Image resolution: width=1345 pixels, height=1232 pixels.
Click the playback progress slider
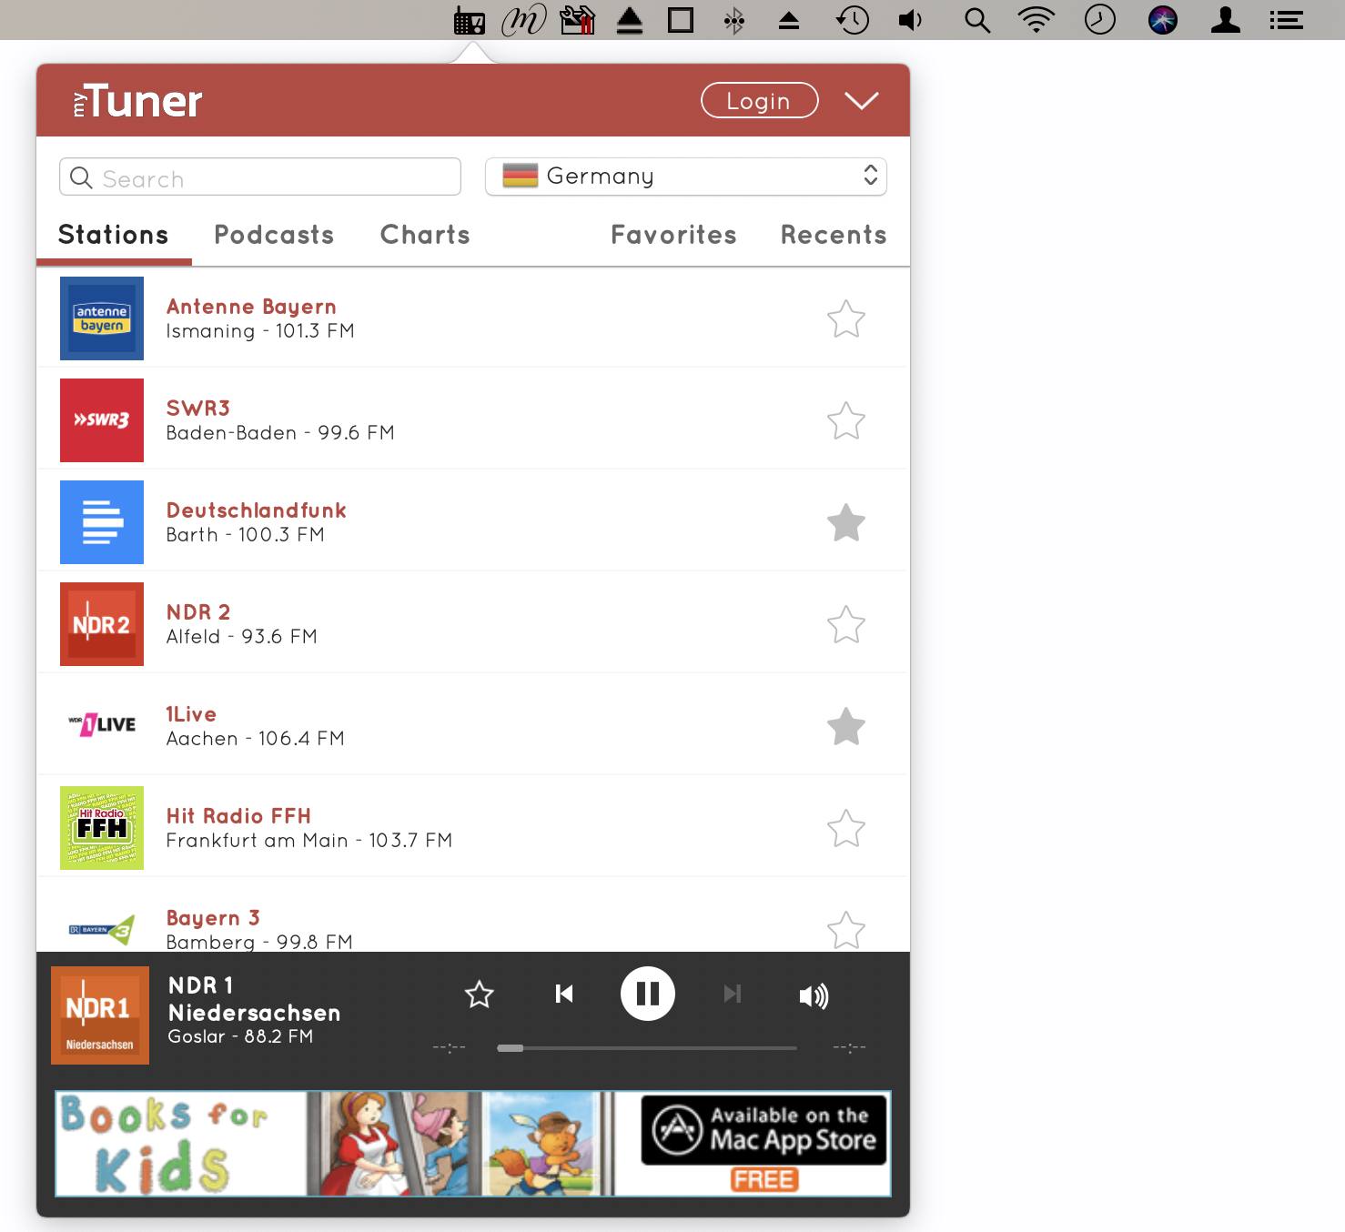647,1048
